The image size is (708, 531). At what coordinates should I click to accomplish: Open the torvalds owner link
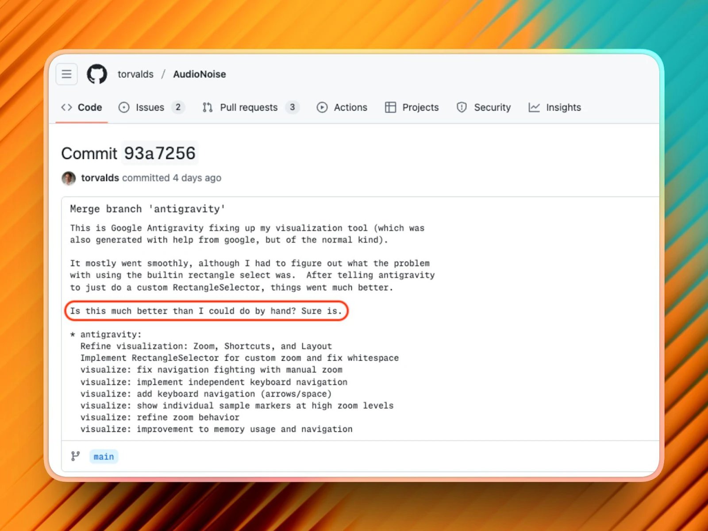(135, 74)
